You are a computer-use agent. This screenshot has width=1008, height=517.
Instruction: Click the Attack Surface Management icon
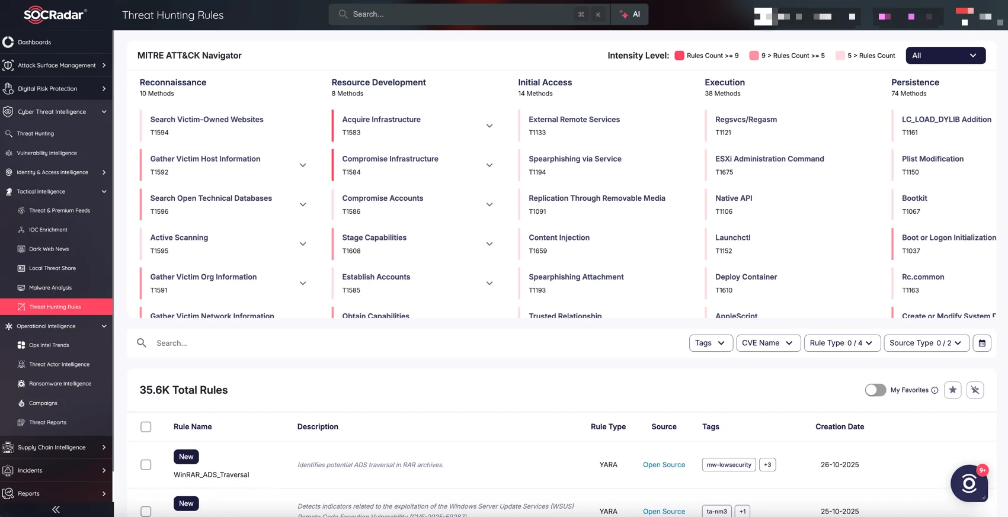coord(8,65)
